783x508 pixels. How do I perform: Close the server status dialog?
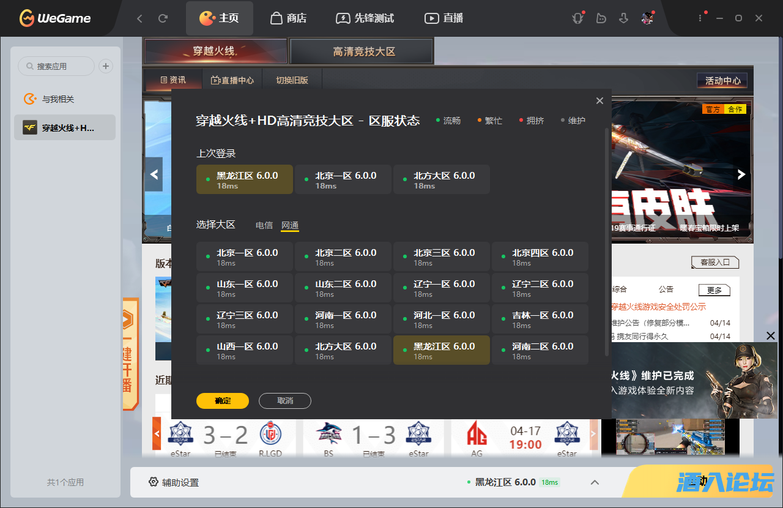click(x=599, y=101)
